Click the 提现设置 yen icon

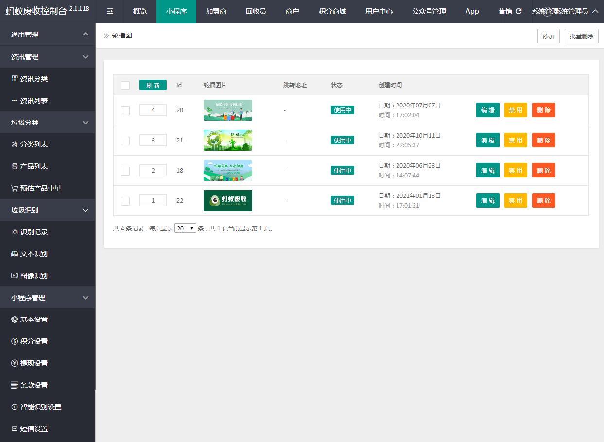coord(15,363)
